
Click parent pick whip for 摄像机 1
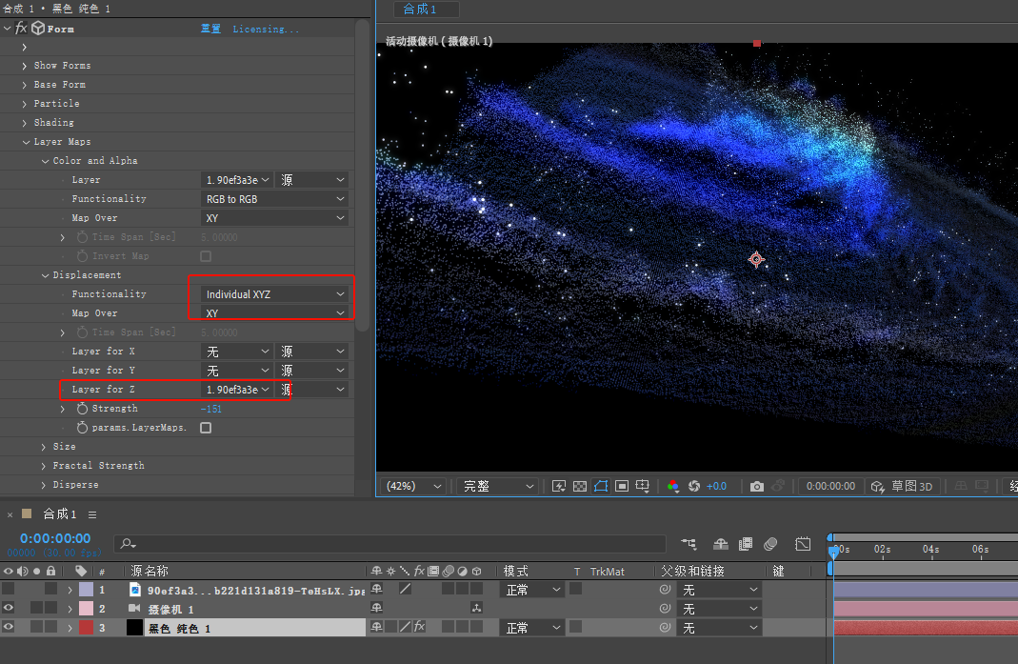(x=665, y=608)
